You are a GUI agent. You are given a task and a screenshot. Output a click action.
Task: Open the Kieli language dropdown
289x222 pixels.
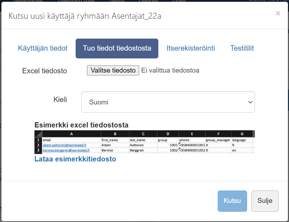(x=168, y=102)
